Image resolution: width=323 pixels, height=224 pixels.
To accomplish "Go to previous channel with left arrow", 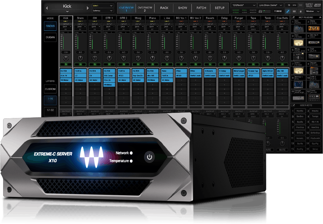I will point(47,8).
